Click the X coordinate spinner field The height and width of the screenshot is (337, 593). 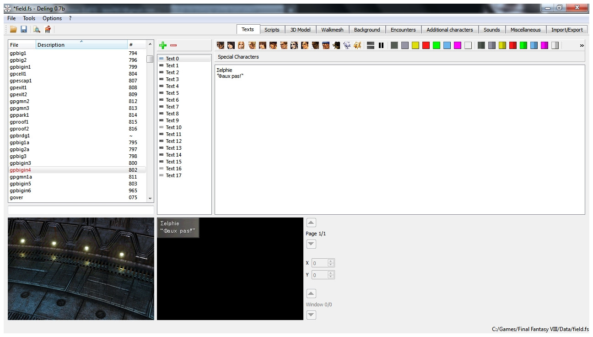pos(323,263)
